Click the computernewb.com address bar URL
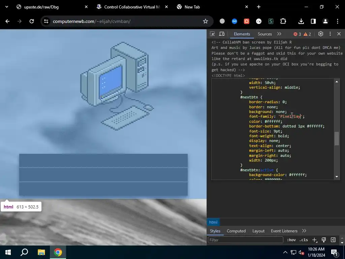This screenshot has width=345, height=259. pyautogui.click(x=92, y=21)
